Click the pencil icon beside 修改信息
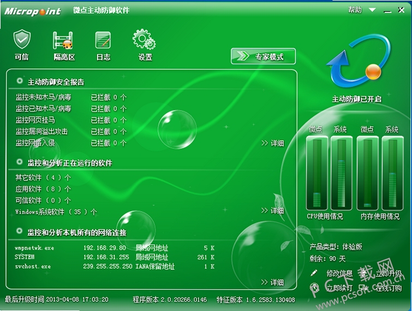 pos(314,273)
